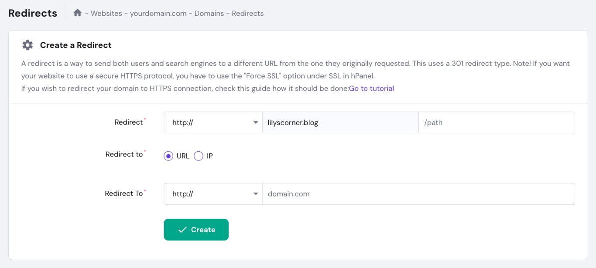Click Redirects in the breadcrumb trail
Screen dimensions: 596x268
[x=247, y=13]
